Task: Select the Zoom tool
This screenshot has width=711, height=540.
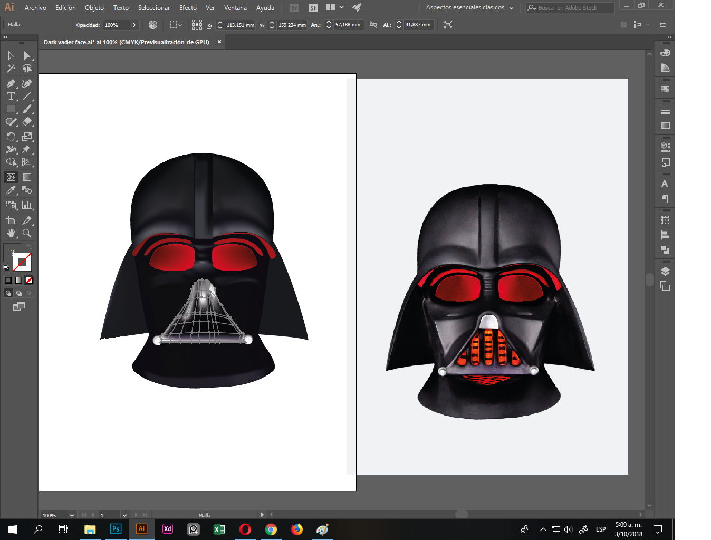Action: 27,233
